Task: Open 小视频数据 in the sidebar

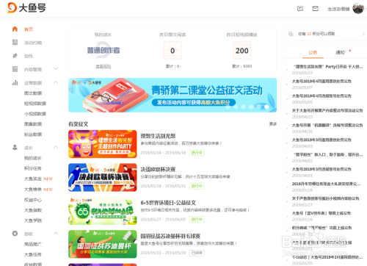Action: click(35, 114)
